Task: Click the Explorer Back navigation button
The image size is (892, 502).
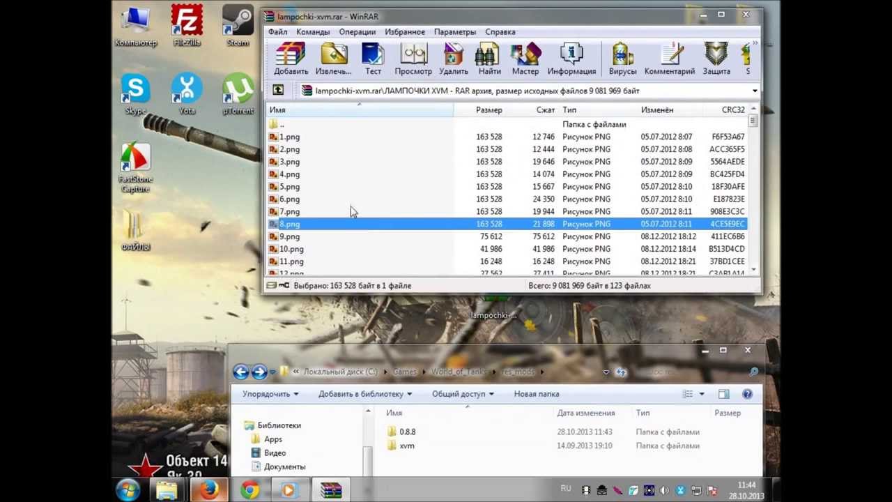Action: coord(241,372)
